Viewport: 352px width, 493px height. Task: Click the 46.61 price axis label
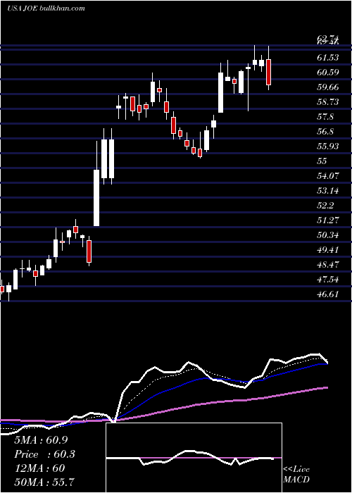pyautogui.click(x=328, y=294)
